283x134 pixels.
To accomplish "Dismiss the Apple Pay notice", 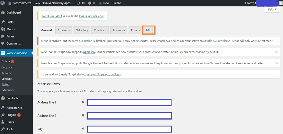I will pos(276,52).
